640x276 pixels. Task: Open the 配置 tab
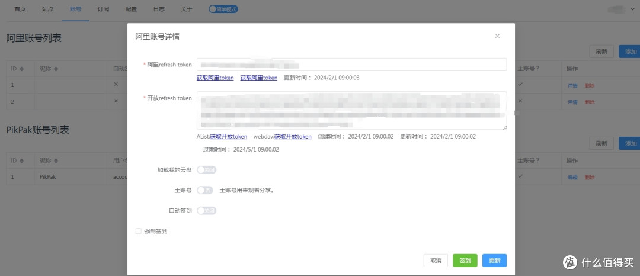pyautogui.click(x=131, y=9)
